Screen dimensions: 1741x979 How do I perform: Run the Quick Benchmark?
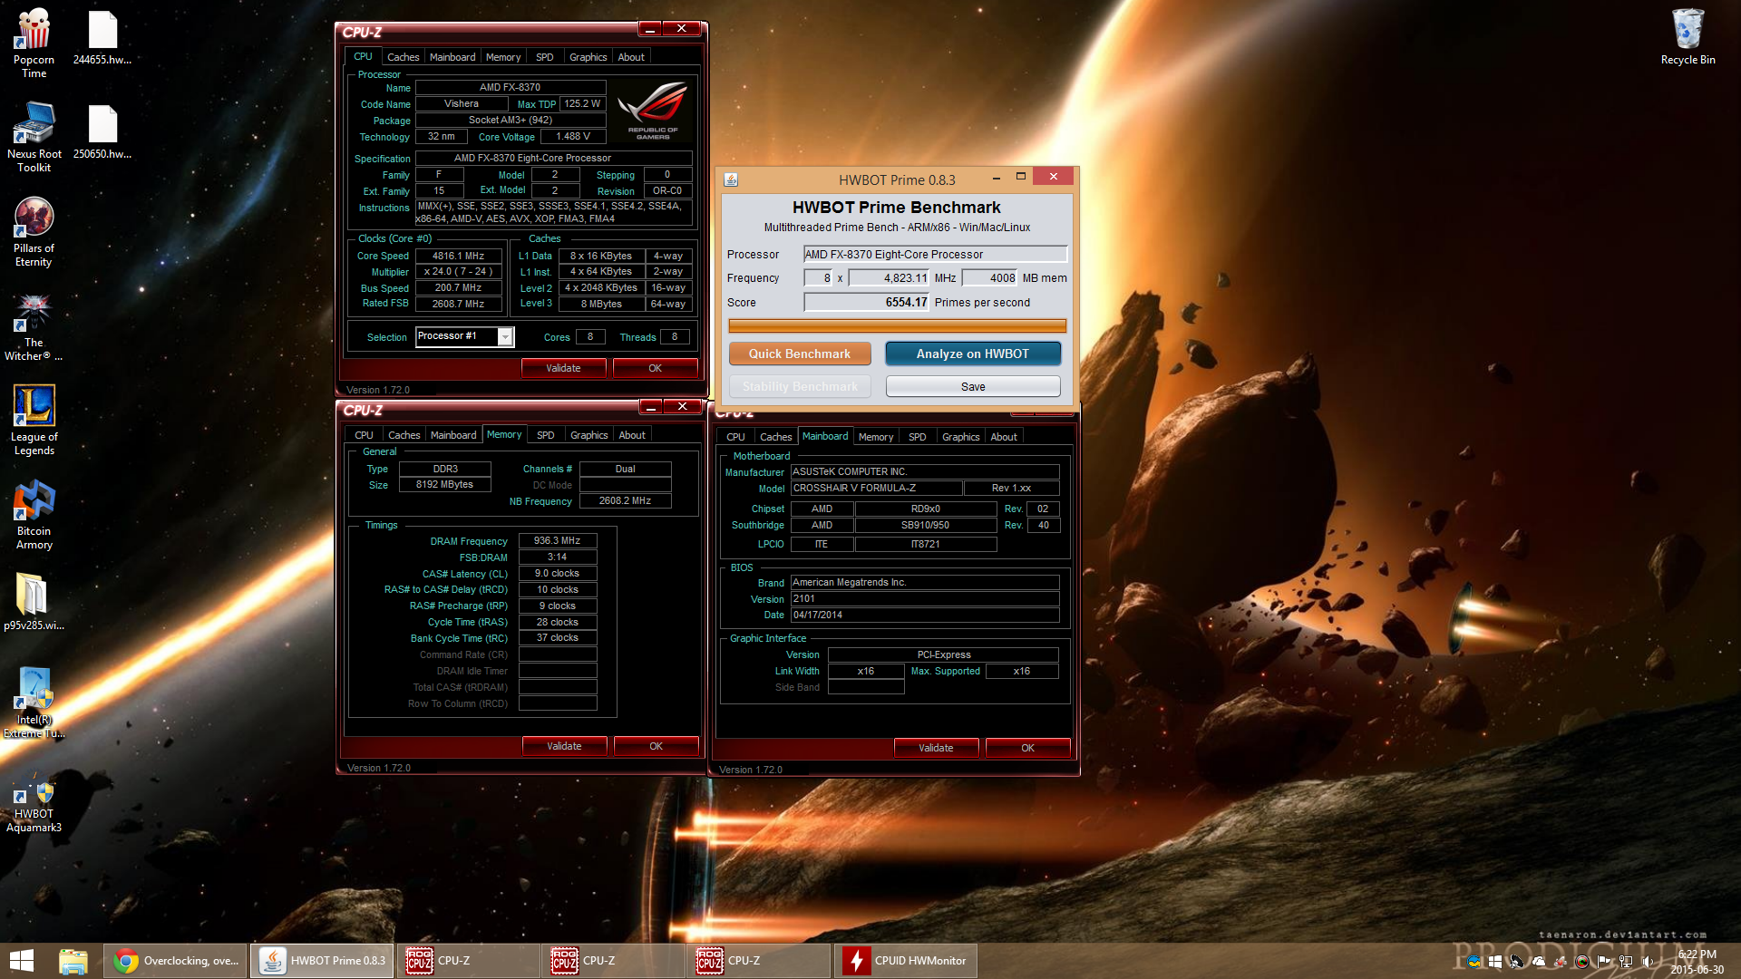800,354
